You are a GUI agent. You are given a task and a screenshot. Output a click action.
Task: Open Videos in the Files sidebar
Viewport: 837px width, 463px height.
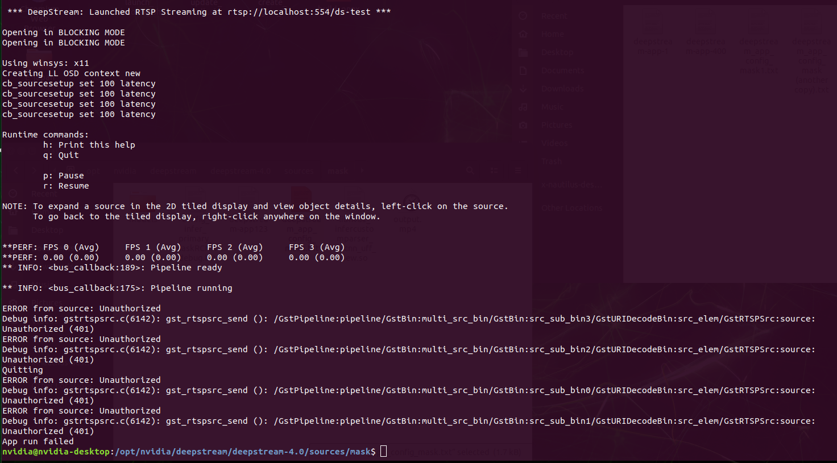(555, 143)
